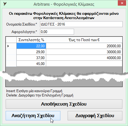Close the Φορολογικές Κλίμακες window

(x=122, y=3)
